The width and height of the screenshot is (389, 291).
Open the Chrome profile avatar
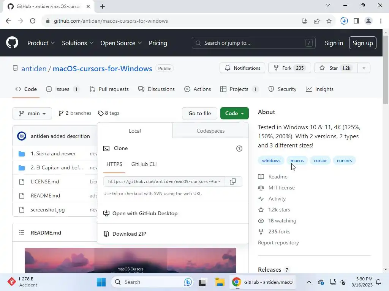coord(368,21)
